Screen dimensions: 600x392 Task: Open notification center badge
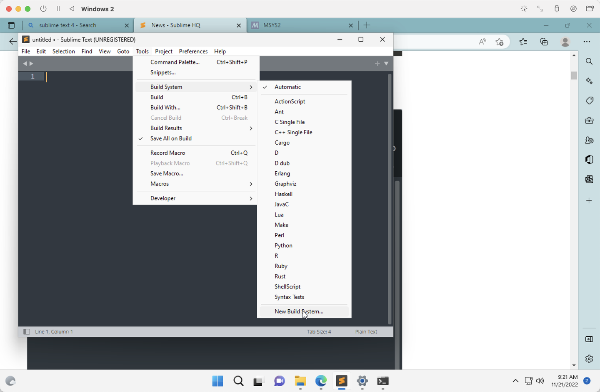(587, 381)
